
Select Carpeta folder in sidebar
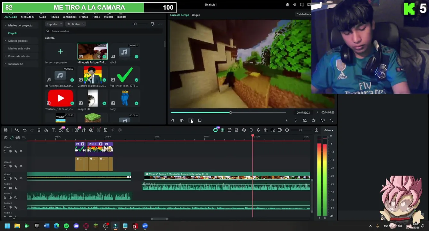pos(13,33)
